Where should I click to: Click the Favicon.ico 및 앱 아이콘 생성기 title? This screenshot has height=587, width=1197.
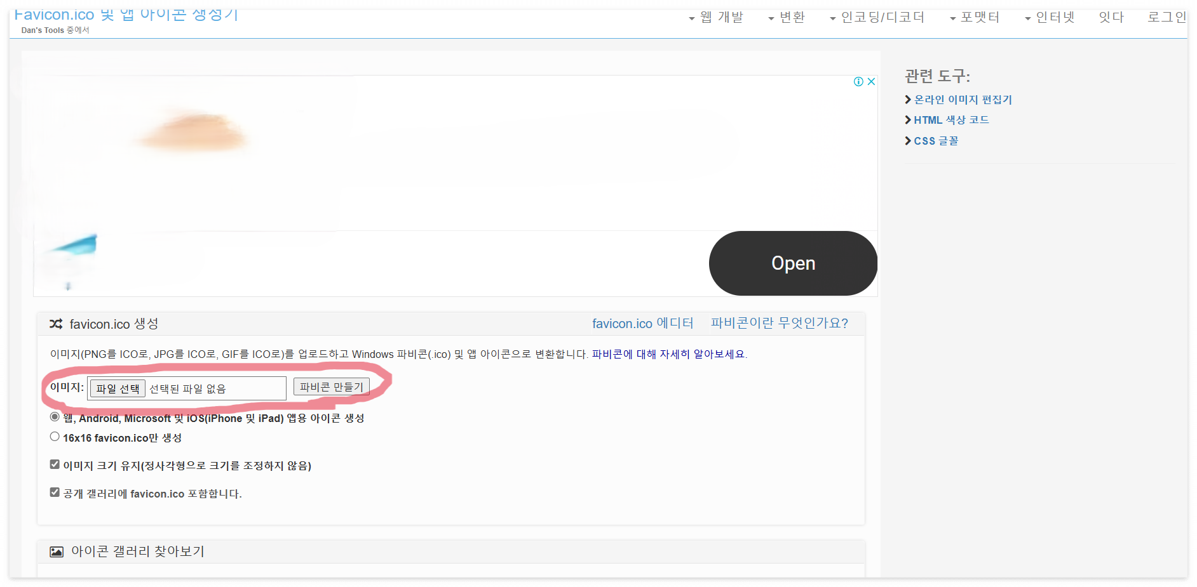click(126, 15)
